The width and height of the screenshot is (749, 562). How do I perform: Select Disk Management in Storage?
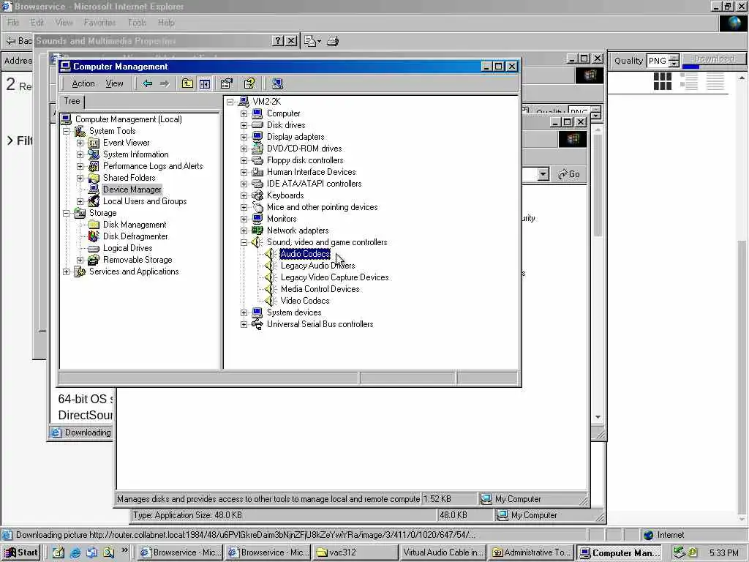click(x=135, y=225)
